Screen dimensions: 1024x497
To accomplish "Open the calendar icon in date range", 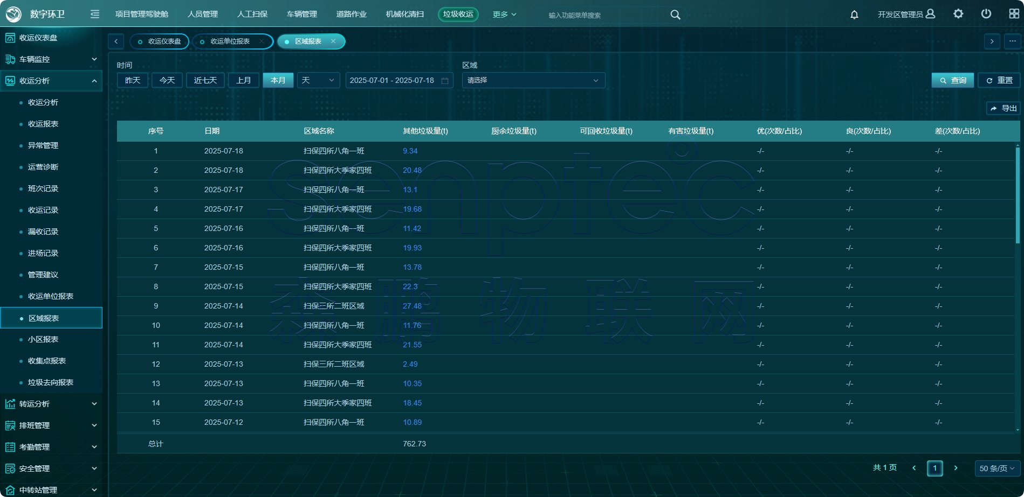I will click(445, 81).
